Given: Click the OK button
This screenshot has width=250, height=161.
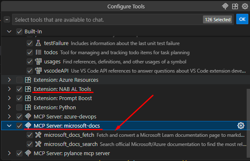Looking at the screenshot, I should (242, 19).
